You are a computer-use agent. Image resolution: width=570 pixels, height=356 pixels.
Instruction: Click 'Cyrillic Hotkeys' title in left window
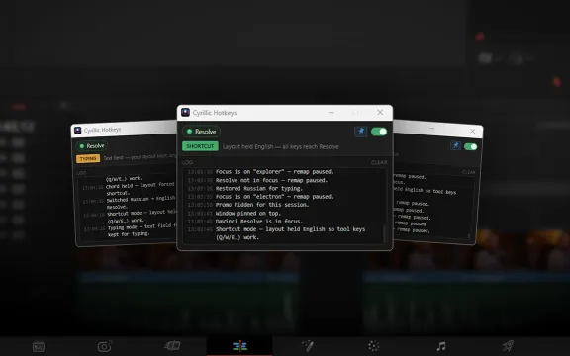102,130
